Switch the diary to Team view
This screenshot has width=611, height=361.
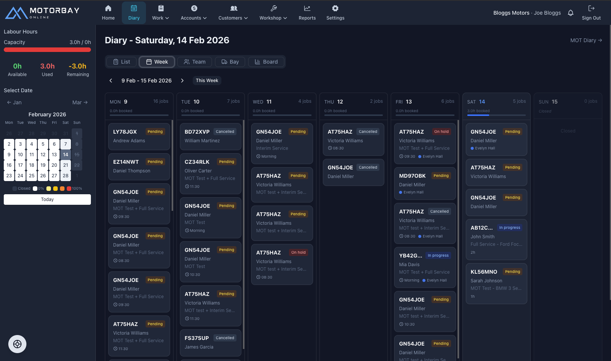pos(194,62)
